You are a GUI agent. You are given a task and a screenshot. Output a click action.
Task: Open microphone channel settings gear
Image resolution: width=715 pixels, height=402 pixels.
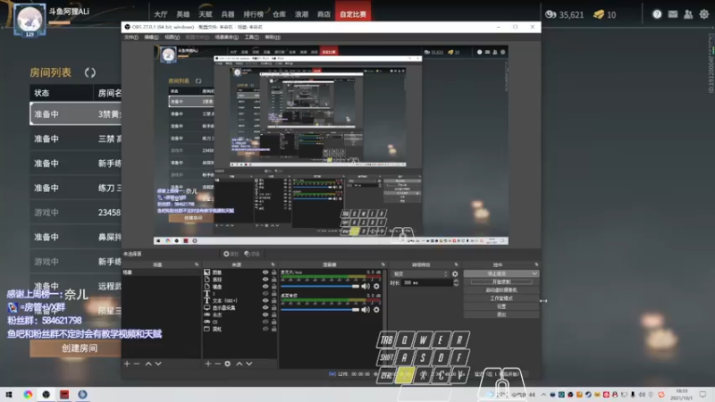tap(376, 286)
